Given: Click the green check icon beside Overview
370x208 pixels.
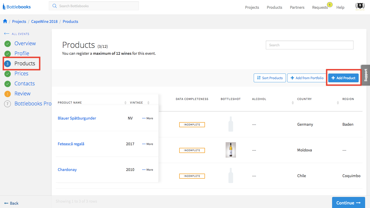Looking at the screenshot, I should 8,44.
